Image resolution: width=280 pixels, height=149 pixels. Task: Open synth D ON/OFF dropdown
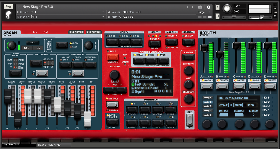pos(255,80)
